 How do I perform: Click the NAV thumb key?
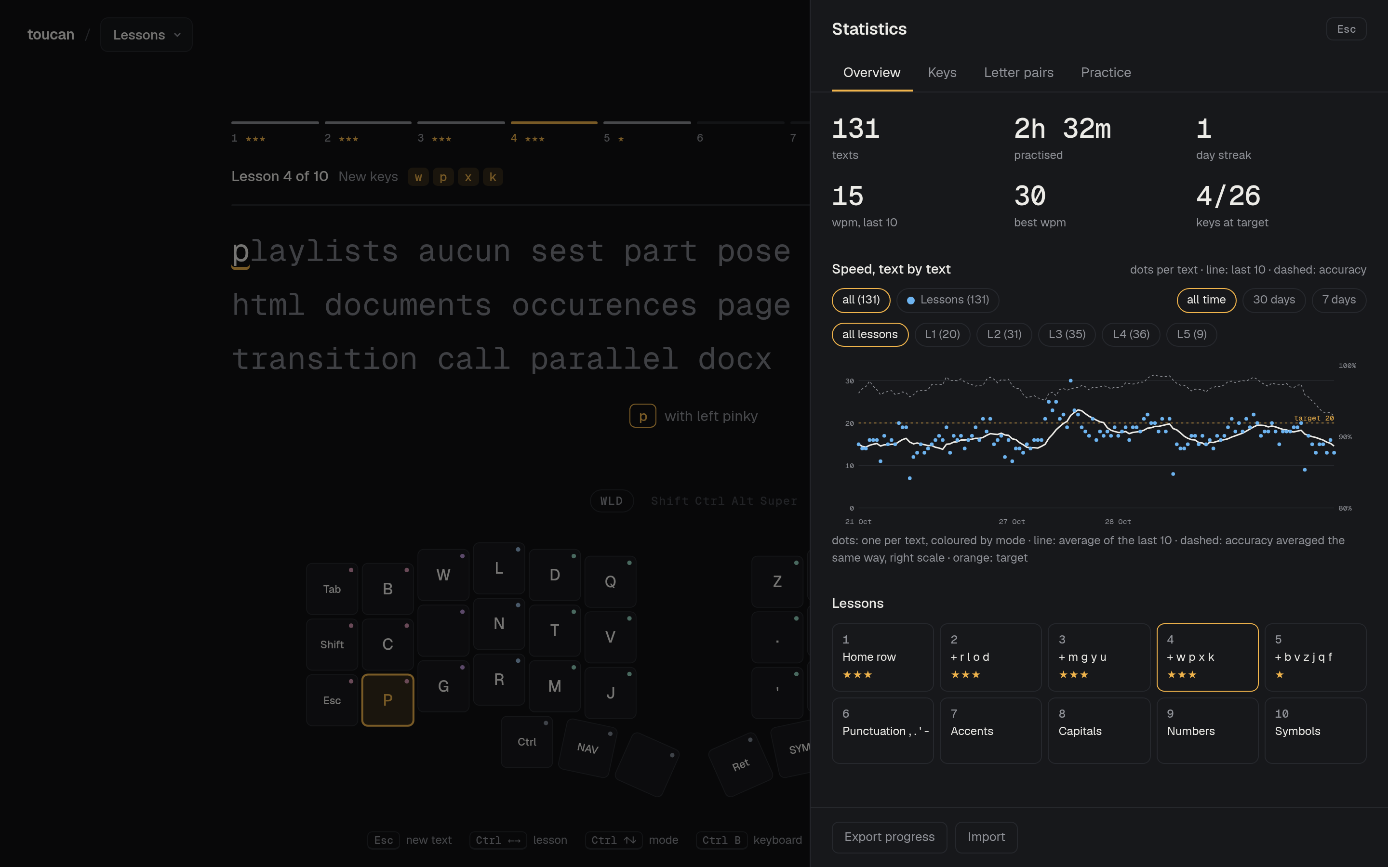(588, 749)
